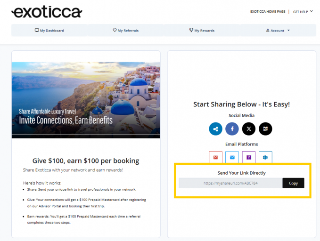Click the Exoticca logo

pyautogui.click(x=47, y=12)
